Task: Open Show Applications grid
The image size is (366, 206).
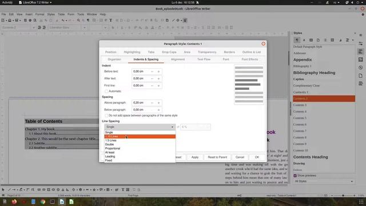Action: [x=361, y=201]
